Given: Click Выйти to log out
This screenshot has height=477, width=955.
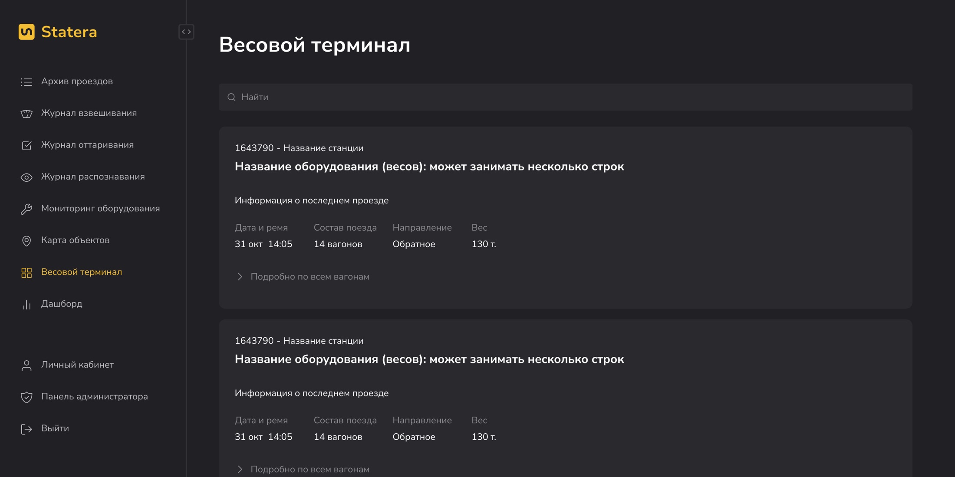Looking at the screenshot, I should [x=55, y=428].
